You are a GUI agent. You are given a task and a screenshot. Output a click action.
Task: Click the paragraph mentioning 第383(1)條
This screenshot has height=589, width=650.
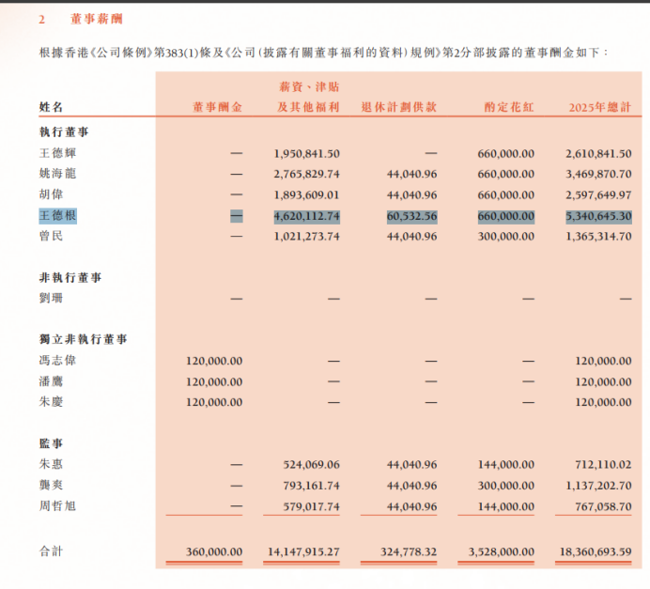[324, 53]
